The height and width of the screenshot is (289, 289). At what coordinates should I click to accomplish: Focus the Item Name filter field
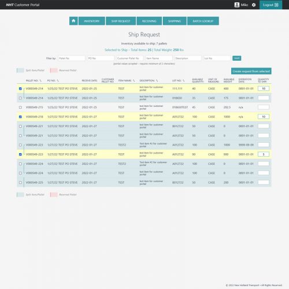pos(159,58)
